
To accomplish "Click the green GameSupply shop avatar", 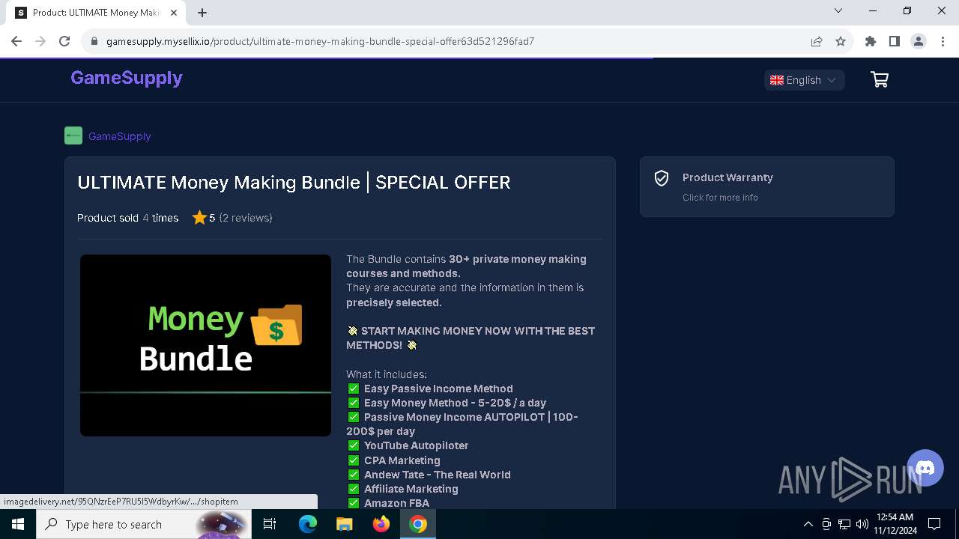I will (x=73, y=135).
